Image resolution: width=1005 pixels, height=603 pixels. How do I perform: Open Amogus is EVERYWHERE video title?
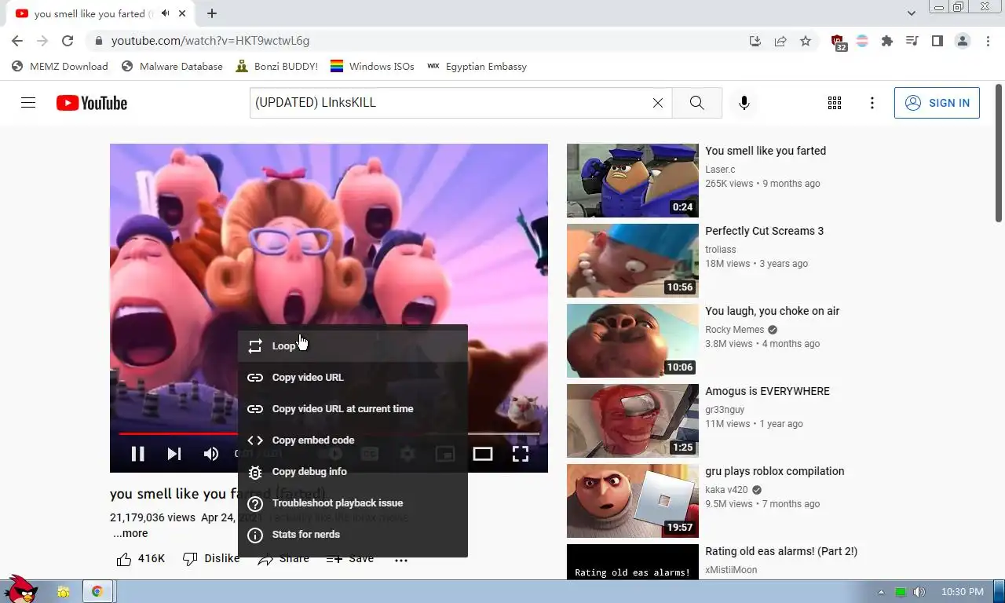click(x=767, y=391)
